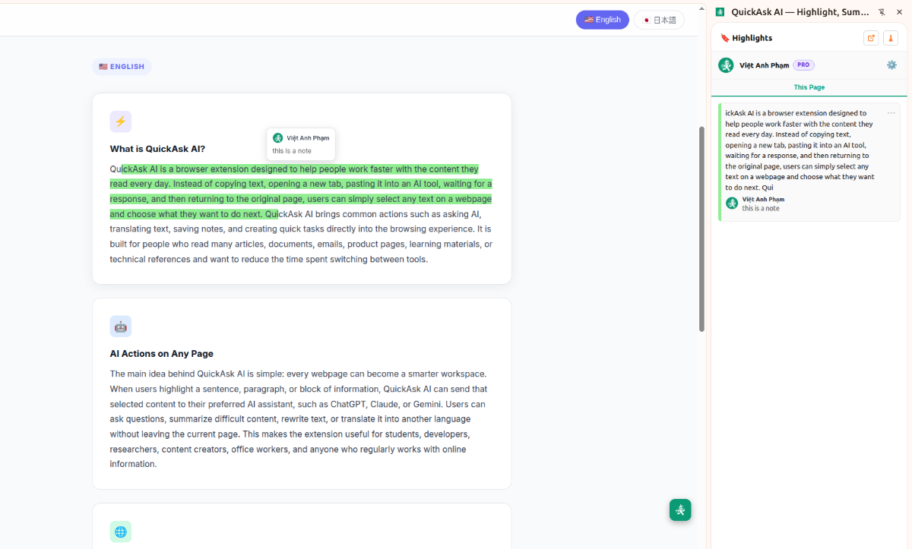Click the ENGLISH section badge
This screenshot has height=549, width=912.
click(x=122, y=67)
